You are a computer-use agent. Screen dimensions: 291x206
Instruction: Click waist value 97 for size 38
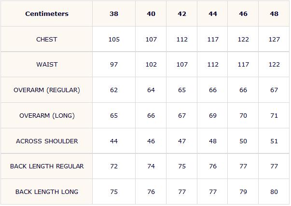pyautogui.click(x=114, y=64)
